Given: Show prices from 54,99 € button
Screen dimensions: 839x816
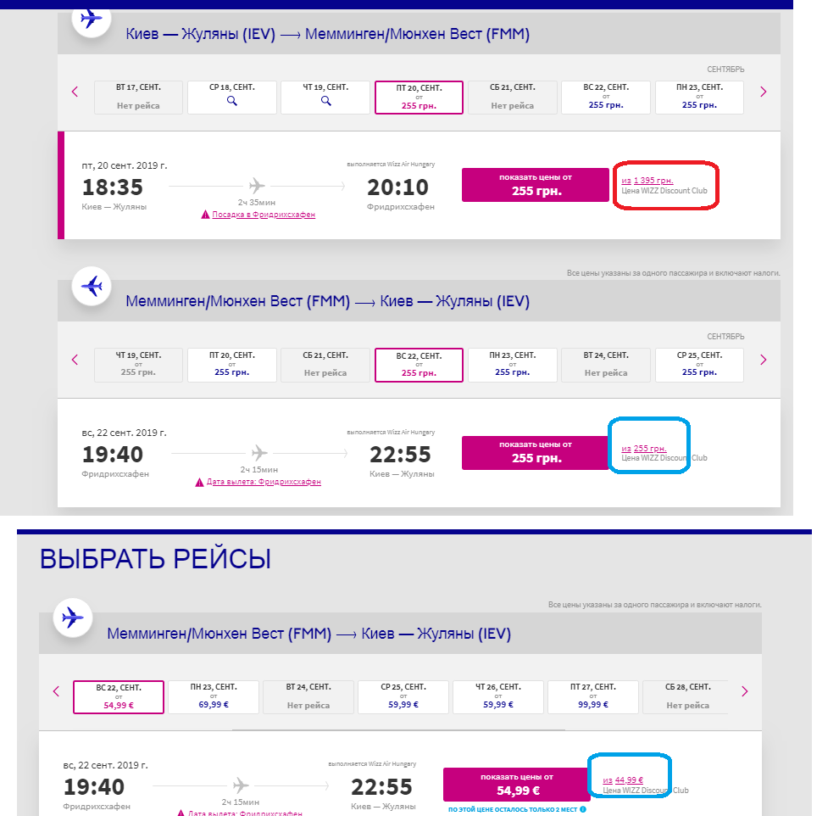Looking at the screenshot, I should (x=516, y=785).
